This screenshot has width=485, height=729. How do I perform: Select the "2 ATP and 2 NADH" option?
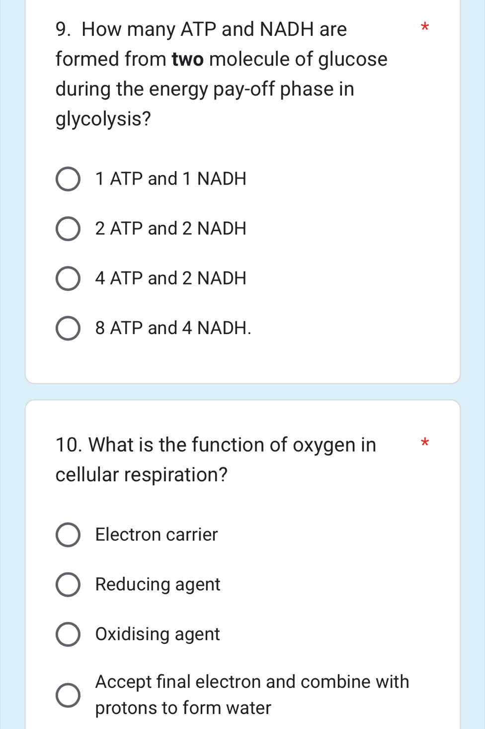click(69, 229)
